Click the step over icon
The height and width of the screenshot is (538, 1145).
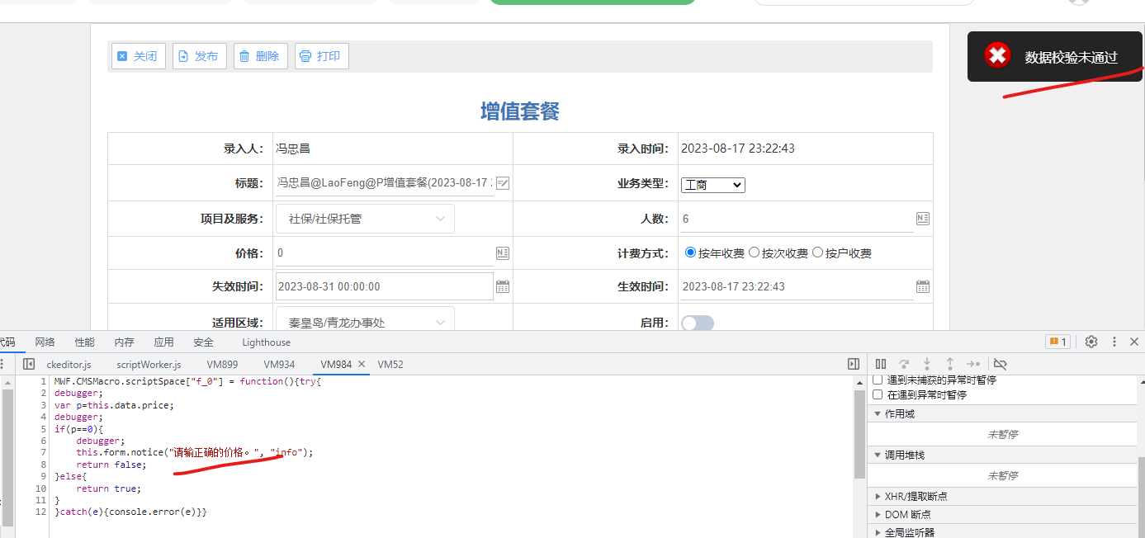pyautogui.click(x=904, y=364)
